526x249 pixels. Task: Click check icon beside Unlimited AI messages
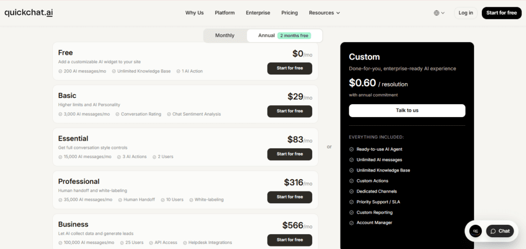pyautogui.click(x=351, y=160)
